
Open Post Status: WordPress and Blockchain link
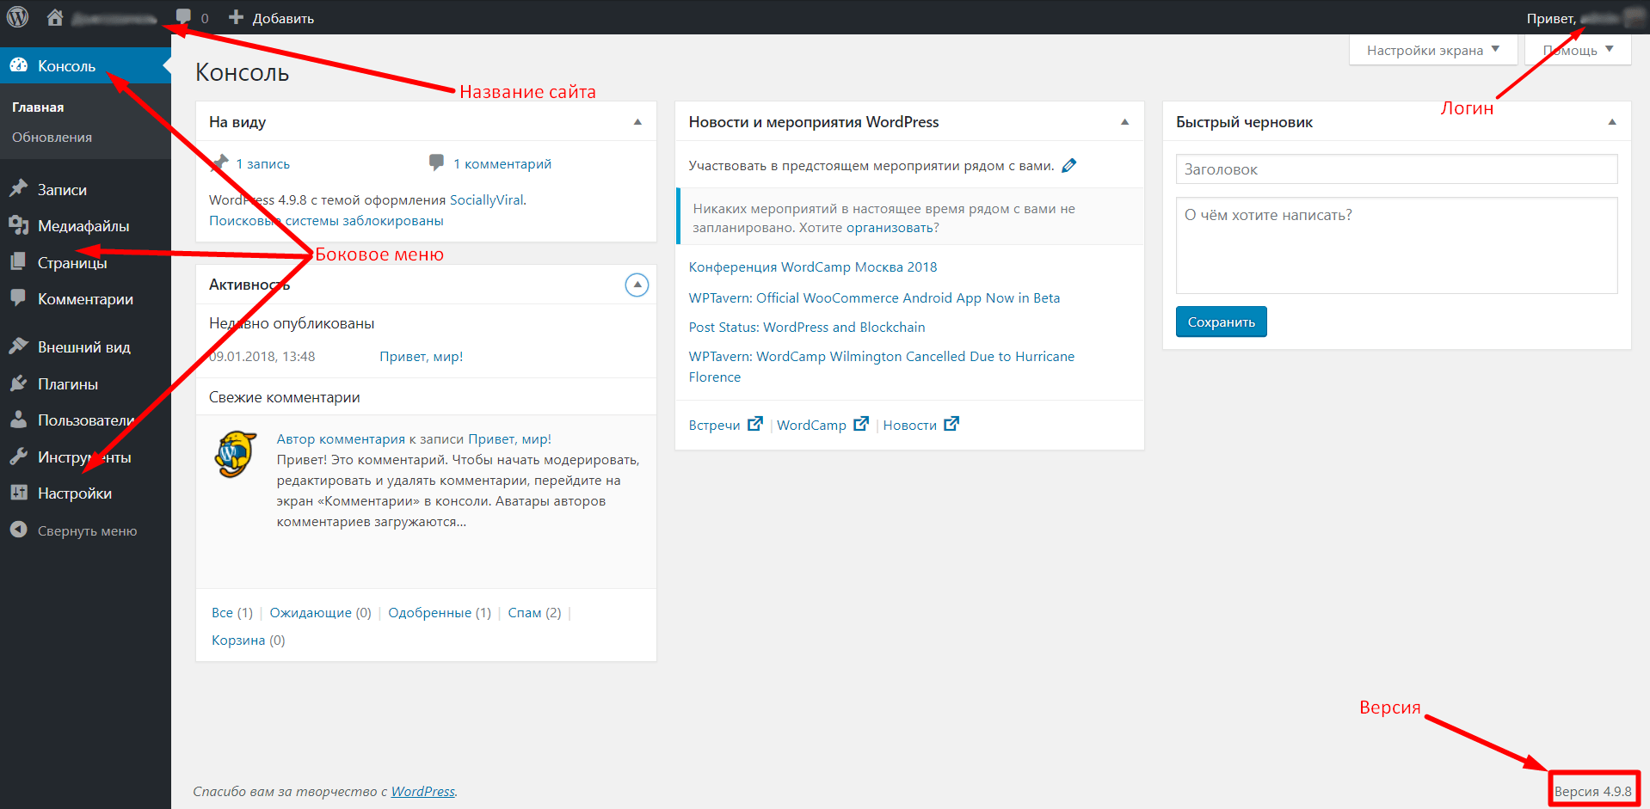click(807, 327)
